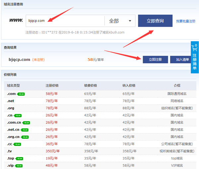This screenshot has width=199, height=169.
Task: Open the 我要批量注册 bulk registration link
Action: [x=185, y=21]
